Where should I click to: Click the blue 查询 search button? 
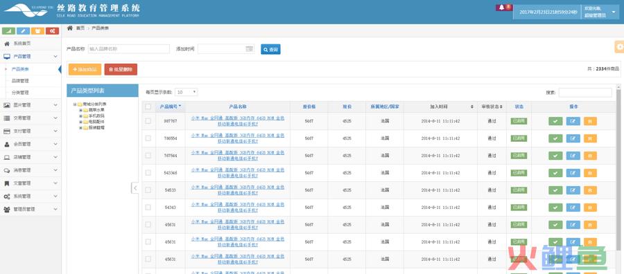pos(270,49)
